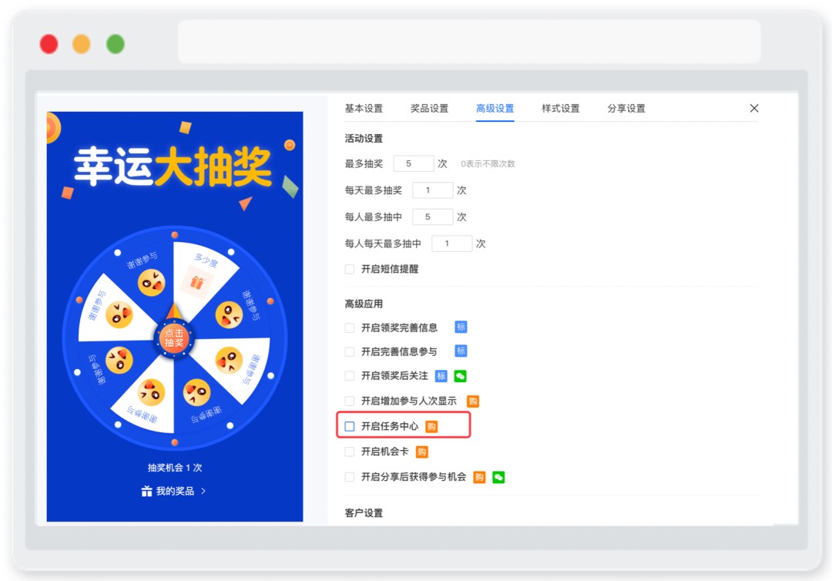
Task: Click the 每天最多抽奖 input box
Action: (432, 190)
